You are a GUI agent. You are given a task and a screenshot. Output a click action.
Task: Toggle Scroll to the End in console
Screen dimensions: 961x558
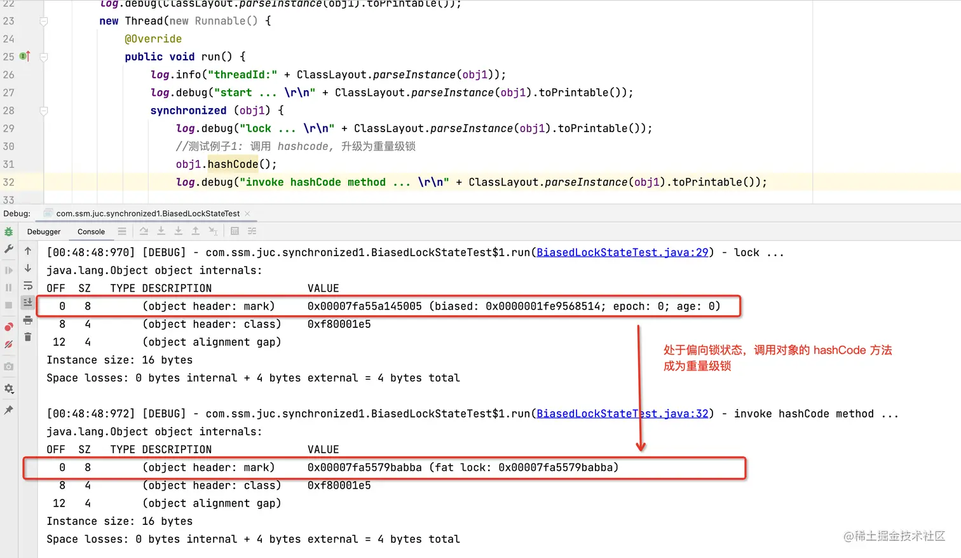(x=28, y=303)
